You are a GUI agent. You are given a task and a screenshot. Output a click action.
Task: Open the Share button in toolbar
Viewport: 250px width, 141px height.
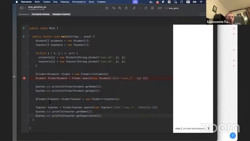pos(126,8)
